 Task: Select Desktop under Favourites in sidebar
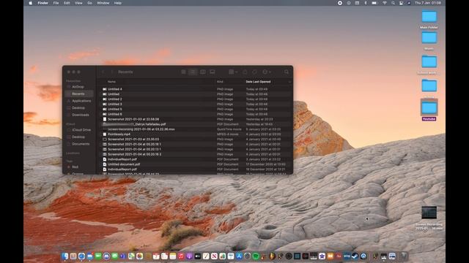tap(78, 107)
